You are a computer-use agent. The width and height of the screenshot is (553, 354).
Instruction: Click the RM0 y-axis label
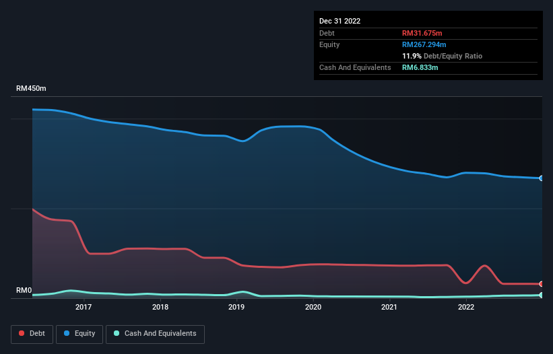click(x=24, y=290)
